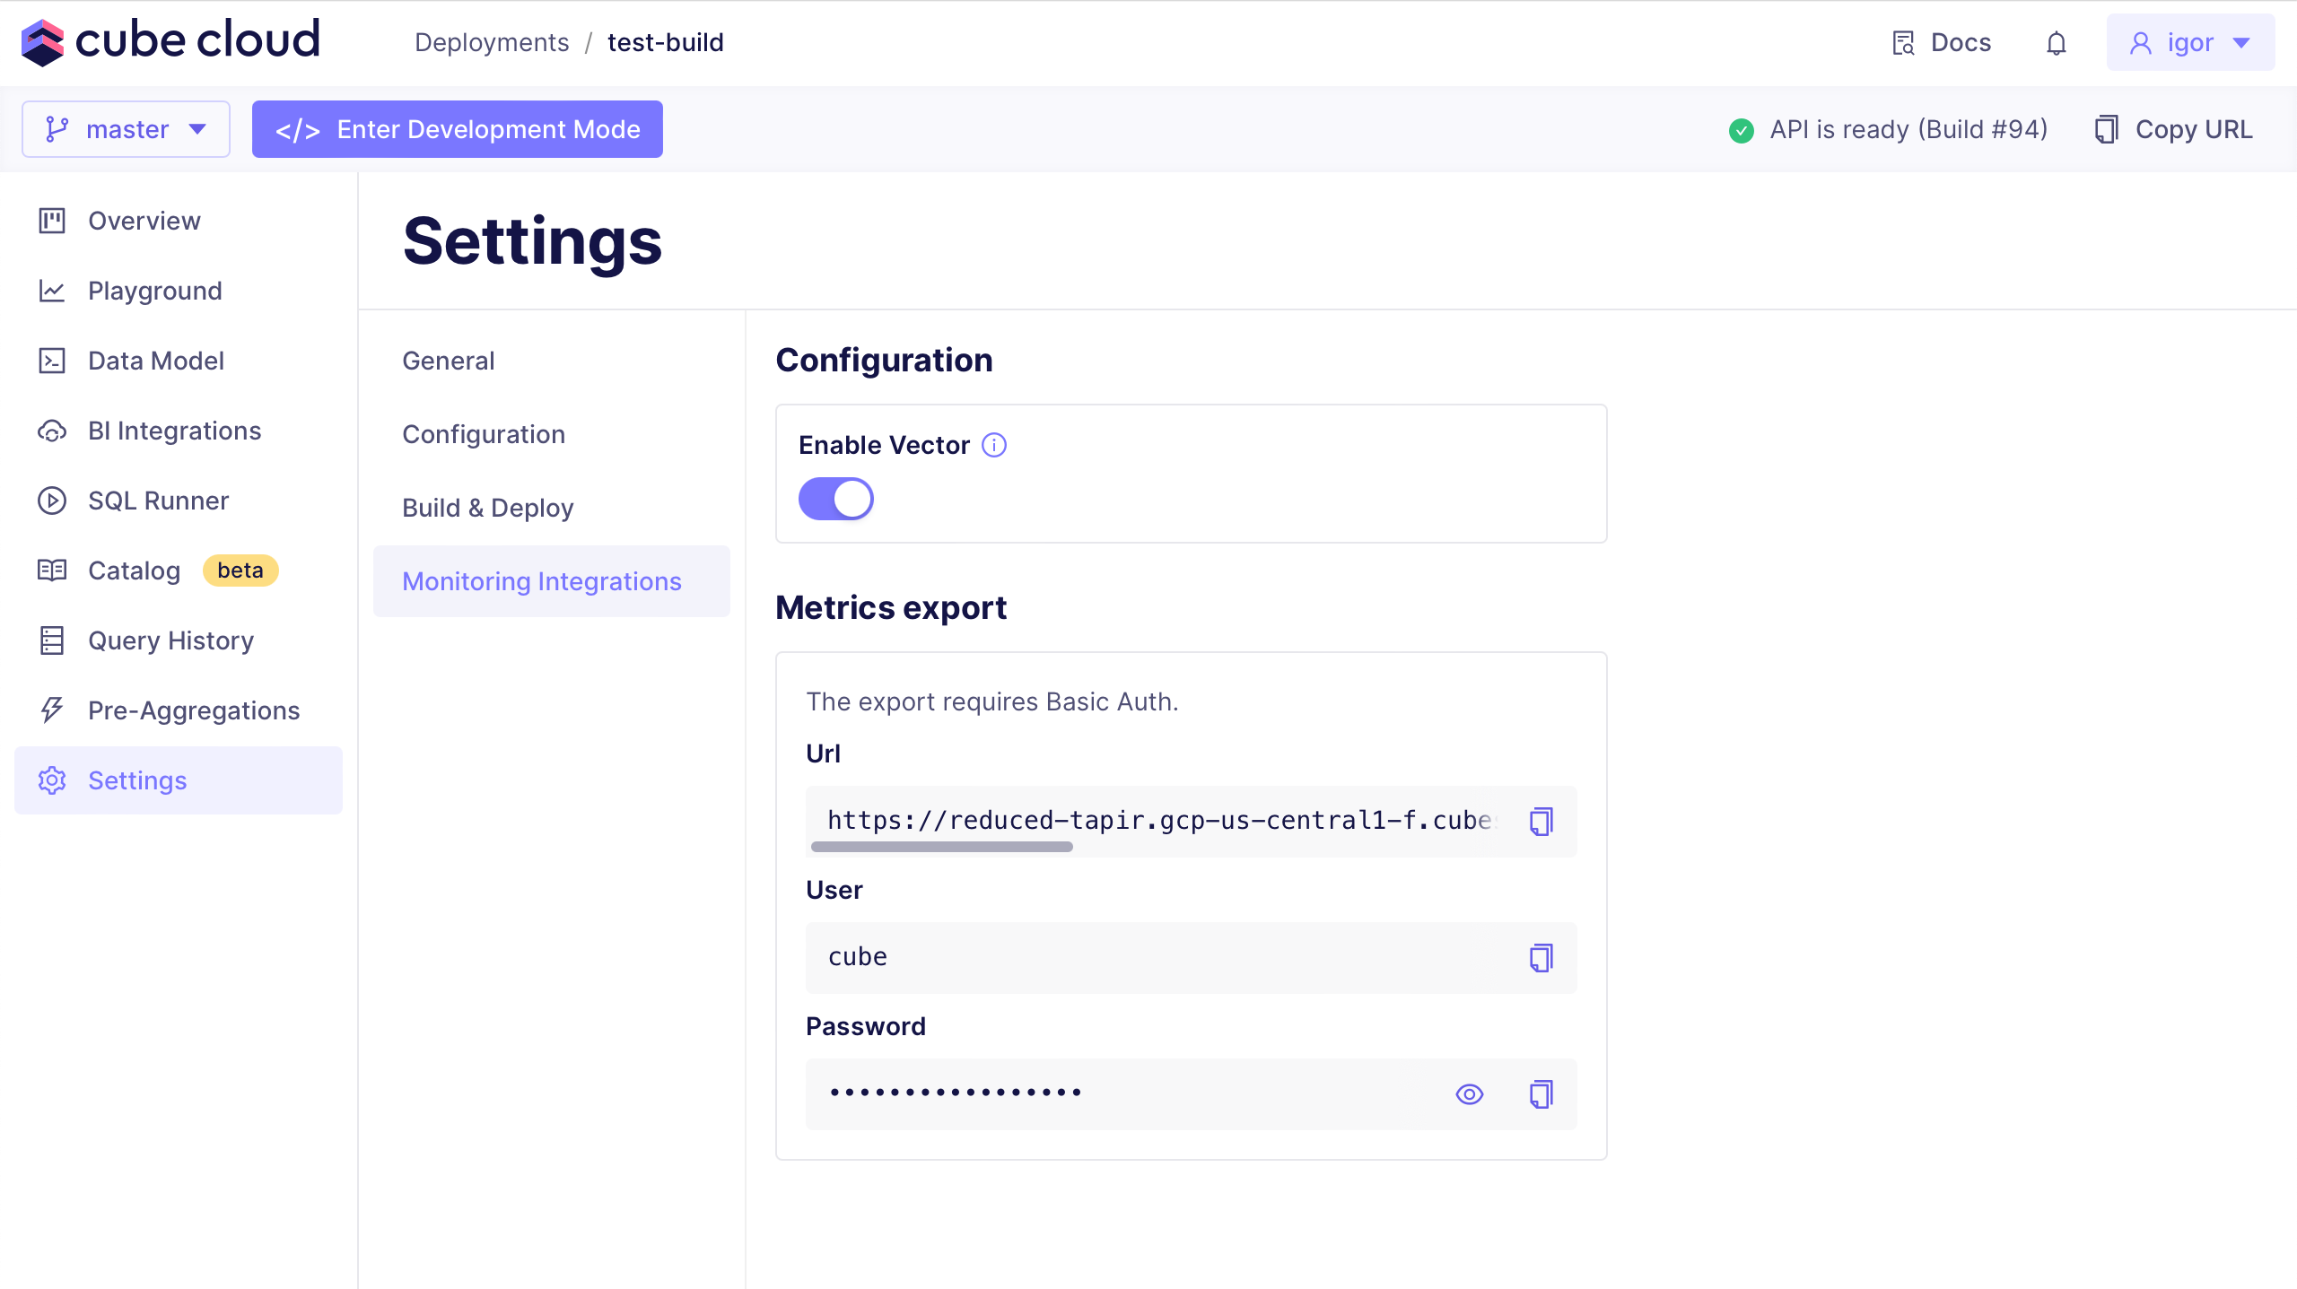The image size is (2297, 1289).
Task: Open the SQL Runner sidebar item
Action: click(158, 501)
